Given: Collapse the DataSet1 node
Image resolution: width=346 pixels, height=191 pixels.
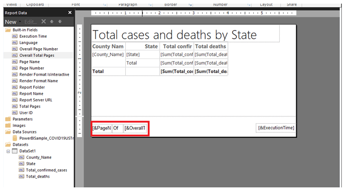Looking at the screenshot, I should click(8, 152).
